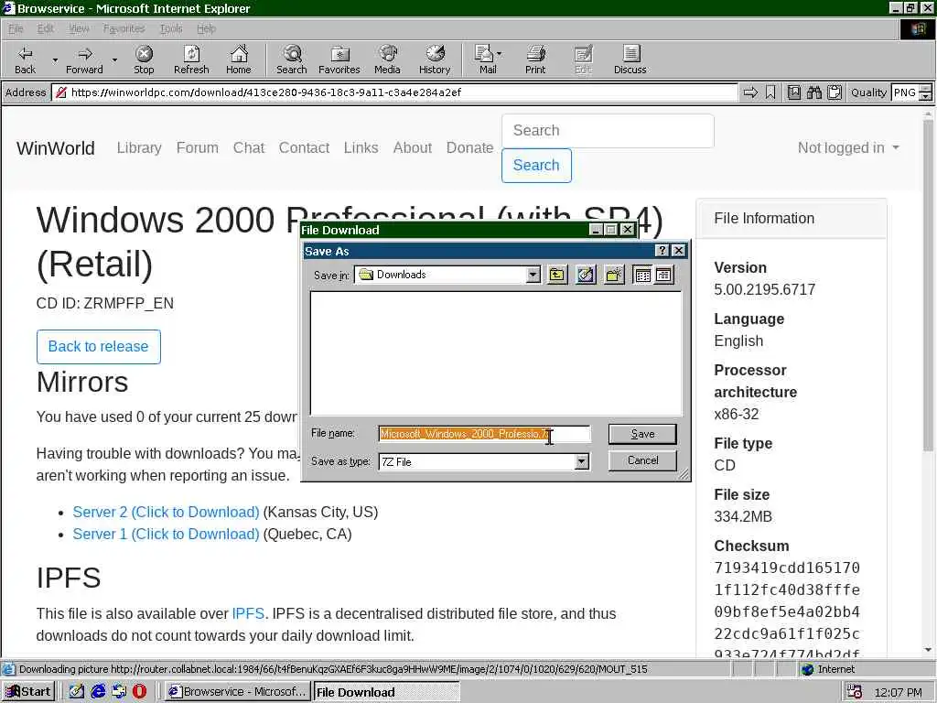Adjust Quality PNG stepper arrows
Viewport: 937px width, 703px height.
(925, 92)
